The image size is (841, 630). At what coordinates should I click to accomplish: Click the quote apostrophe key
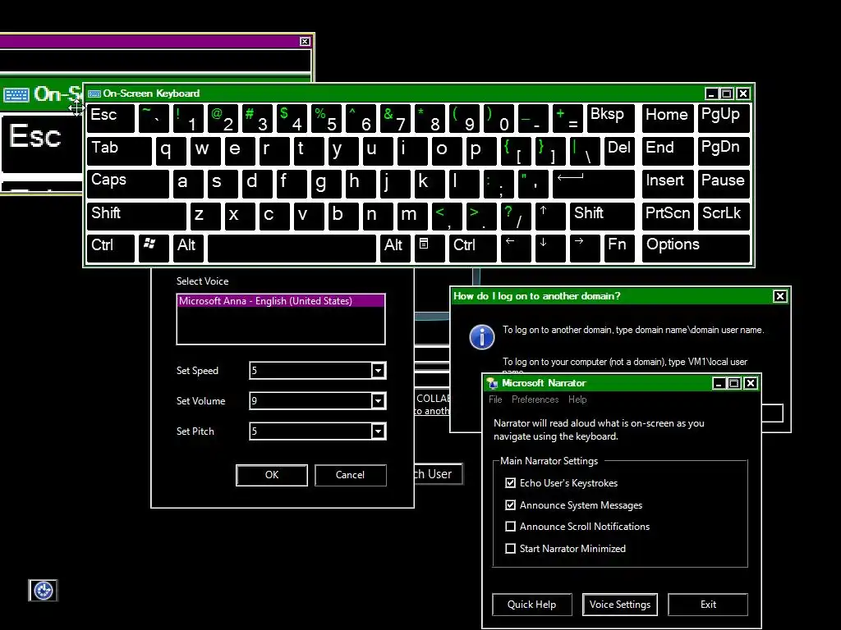point(533,185)
